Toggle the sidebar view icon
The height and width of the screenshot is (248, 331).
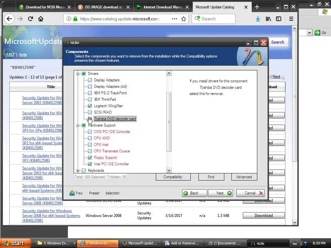tap(279, 19)
